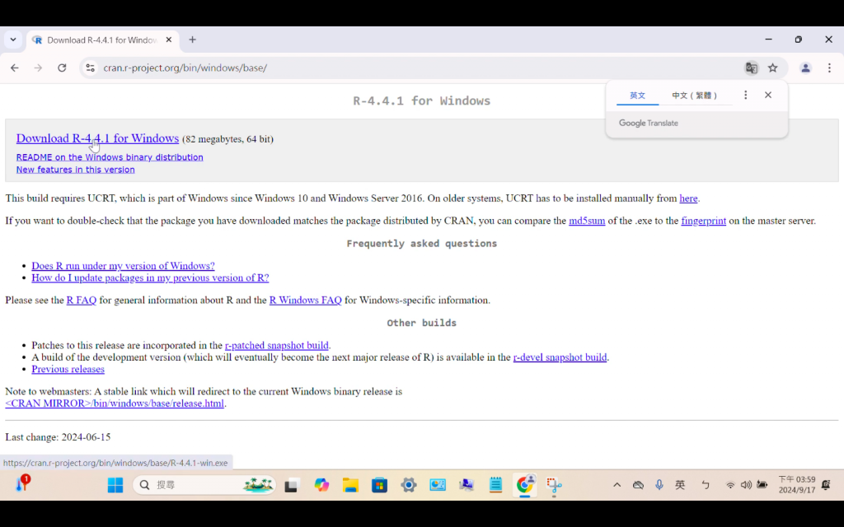Open the widgets icon with red badge
844x527 pixels.
(22, 483)
